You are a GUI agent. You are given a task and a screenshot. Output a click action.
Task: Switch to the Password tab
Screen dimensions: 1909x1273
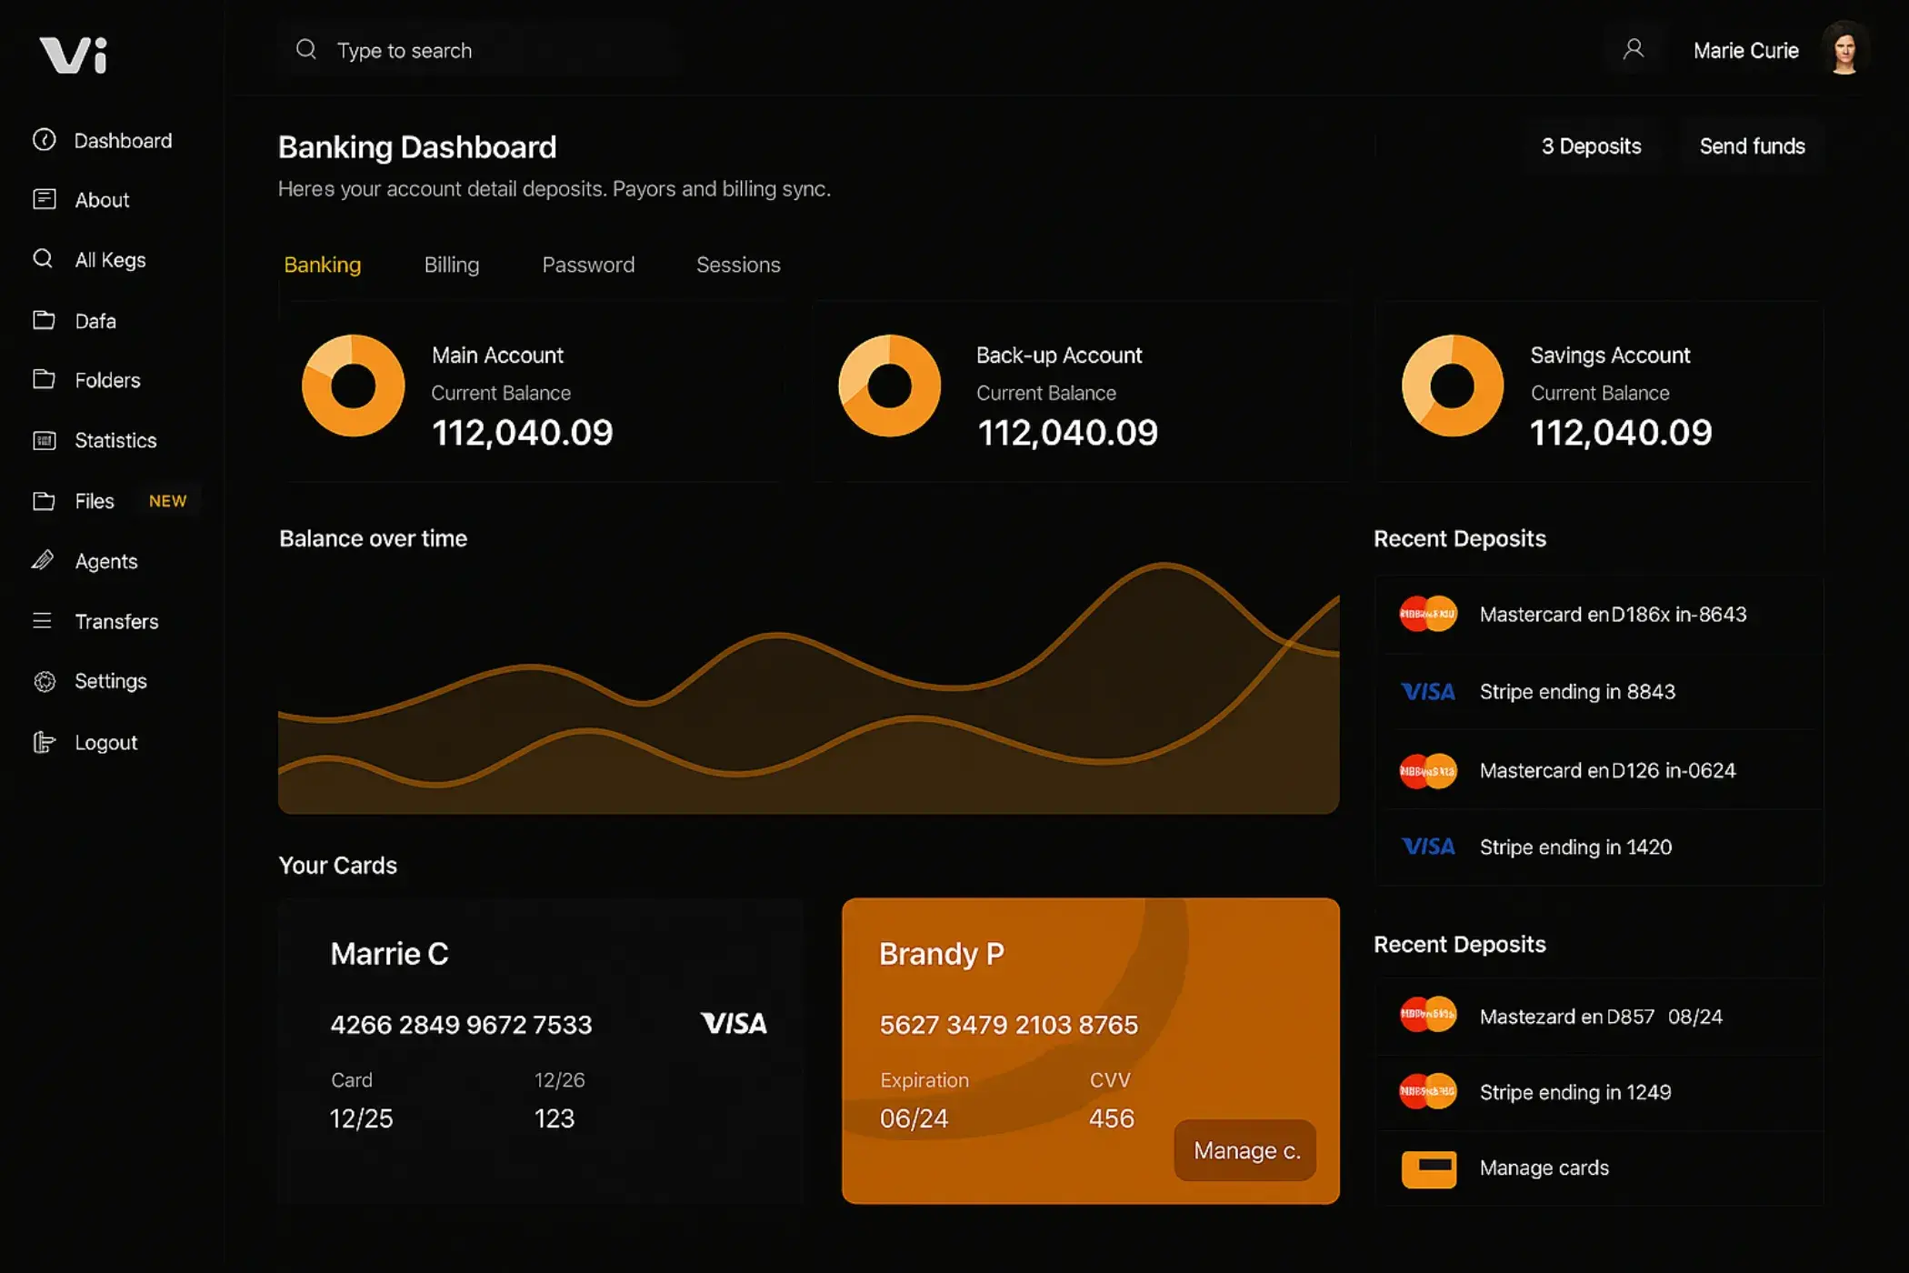point(588,265)
